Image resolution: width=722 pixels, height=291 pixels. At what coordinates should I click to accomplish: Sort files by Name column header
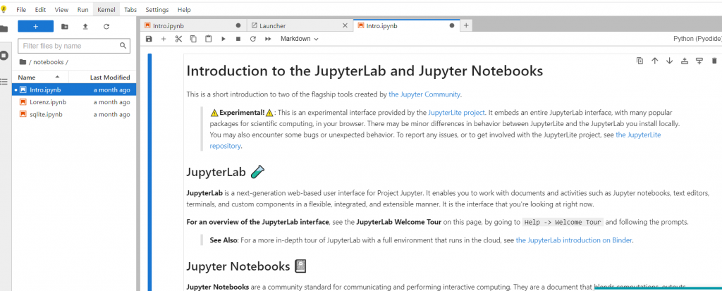[40, 78]
